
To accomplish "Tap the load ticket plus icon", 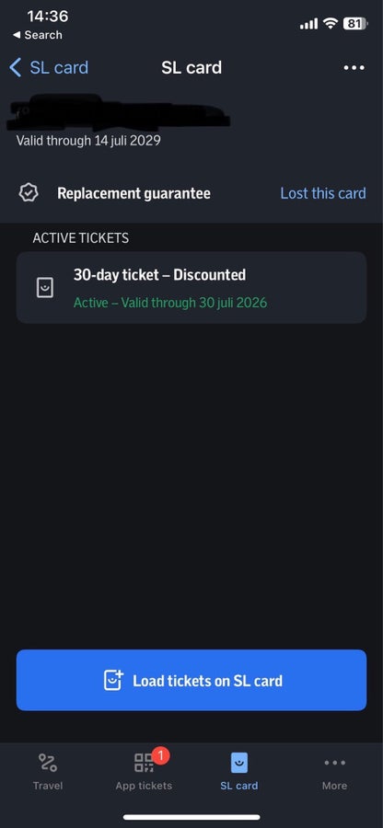I will (x=113, y=680).
